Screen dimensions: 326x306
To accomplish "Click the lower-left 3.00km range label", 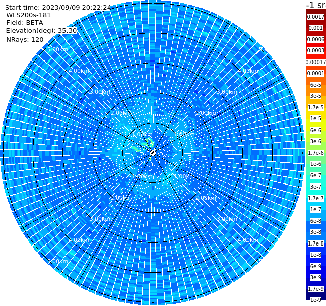I will 100,219.
